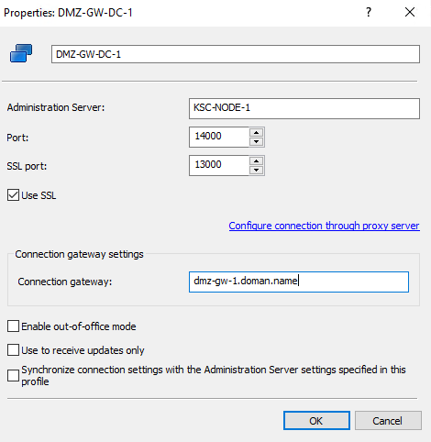Click the Connection gateway text field
This screenshot has width=431, height=442.
click(x=299, y=282)
